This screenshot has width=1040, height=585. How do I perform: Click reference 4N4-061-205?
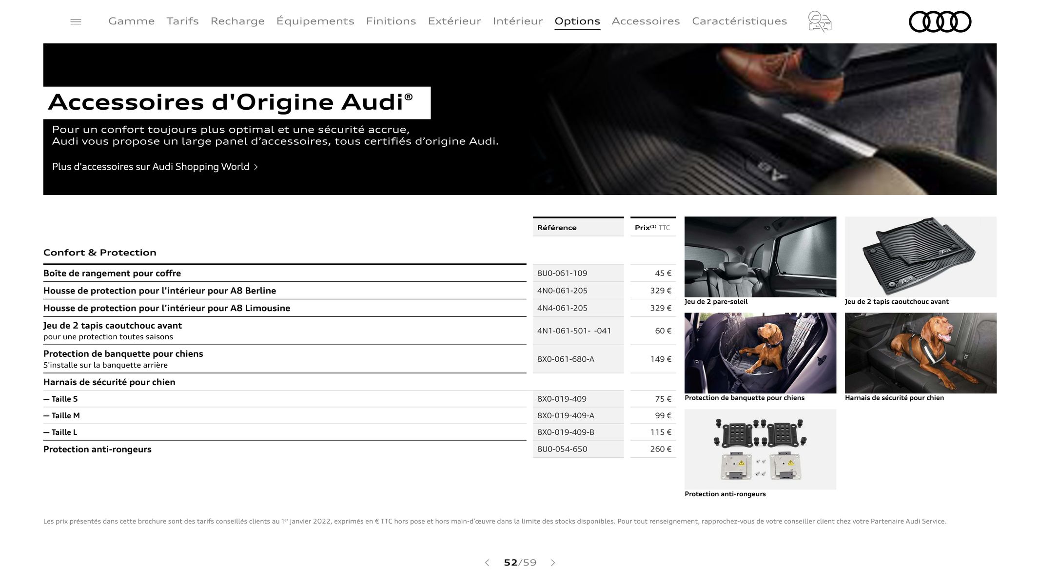tap(562, 308)
